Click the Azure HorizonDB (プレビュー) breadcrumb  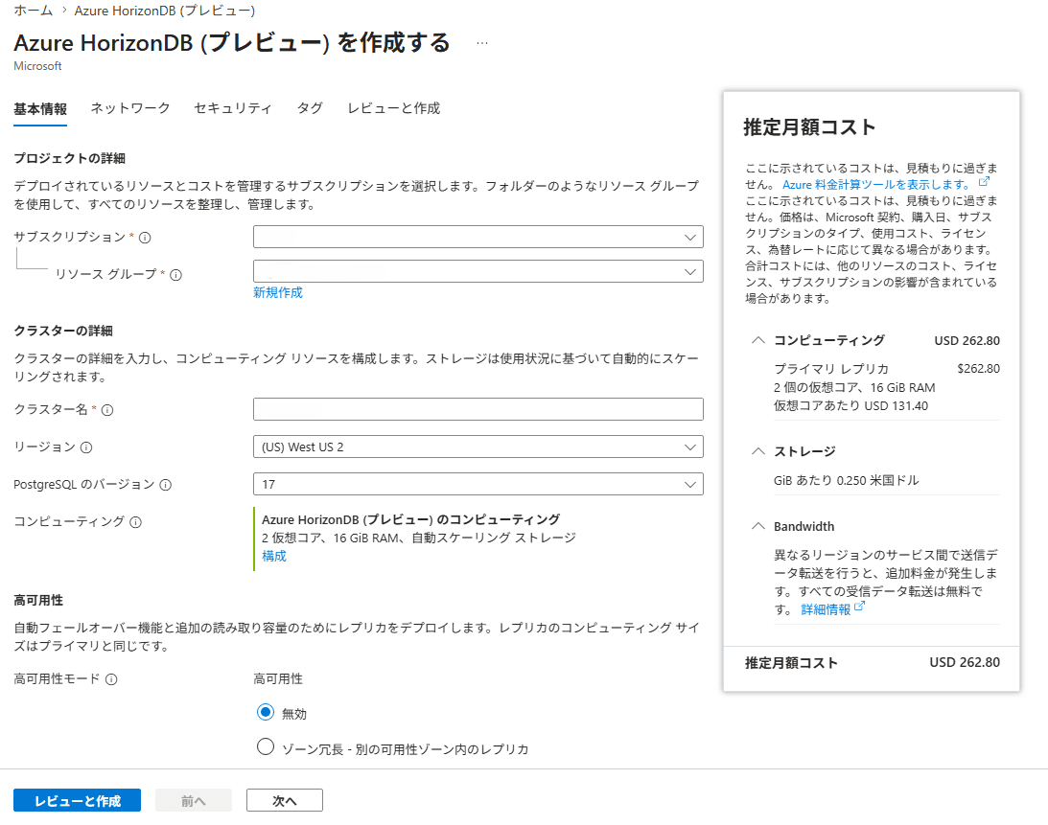[164, 11]
